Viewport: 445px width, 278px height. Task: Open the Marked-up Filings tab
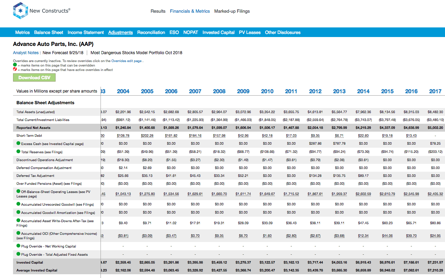(x=232, y=11)
